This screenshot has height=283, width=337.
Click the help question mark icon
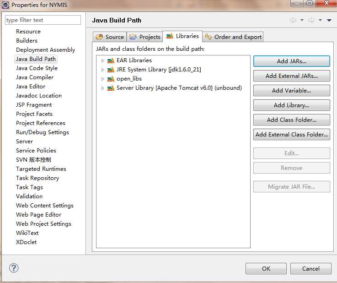pos(14,268)
